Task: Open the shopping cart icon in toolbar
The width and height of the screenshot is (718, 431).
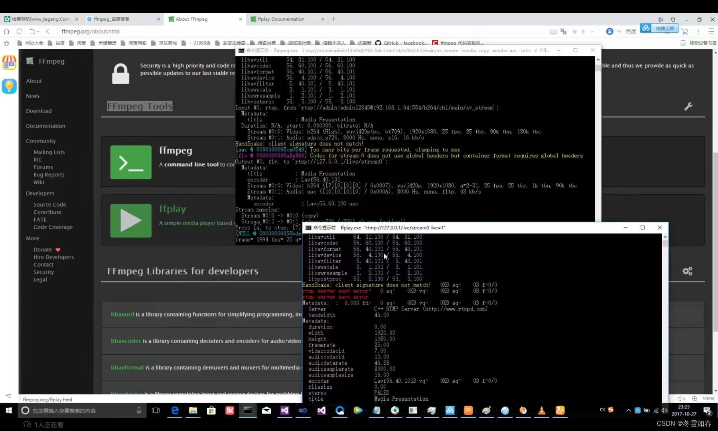Action: tap(685, 32)
